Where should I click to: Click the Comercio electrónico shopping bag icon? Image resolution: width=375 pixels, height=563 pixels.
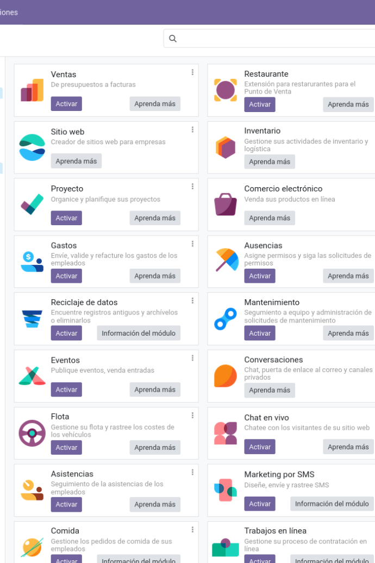[x=226, y=205]
